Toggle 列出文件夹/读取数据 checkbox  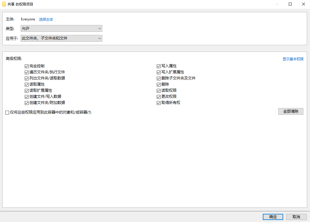click(x=27, y=78)
